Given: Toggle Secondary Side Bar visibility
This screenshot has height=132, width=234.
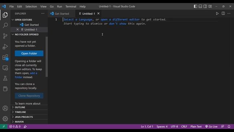Looking at the screenshot, I should click(x=205, y=6).
